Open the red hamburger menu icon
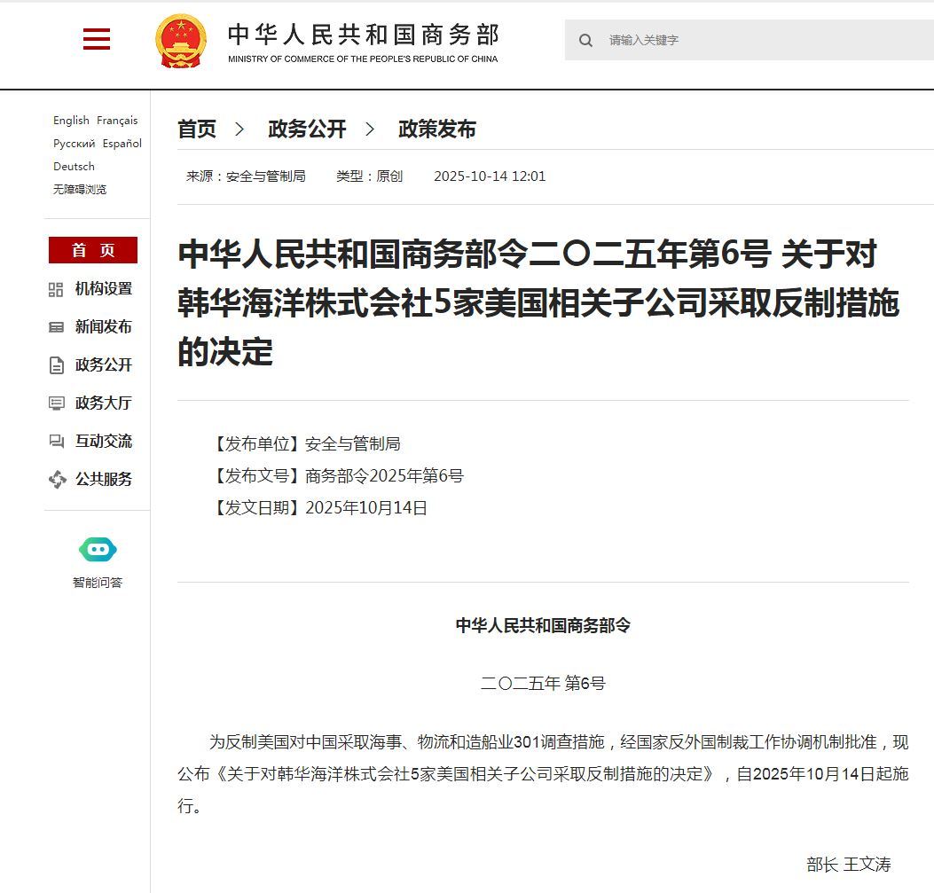This screenshot has width=934, height=893. [x=97, y=39]
